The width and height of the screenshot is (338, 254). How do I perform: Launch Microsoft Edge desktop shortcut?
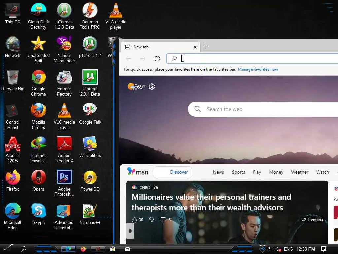click(x=13, y=217)
